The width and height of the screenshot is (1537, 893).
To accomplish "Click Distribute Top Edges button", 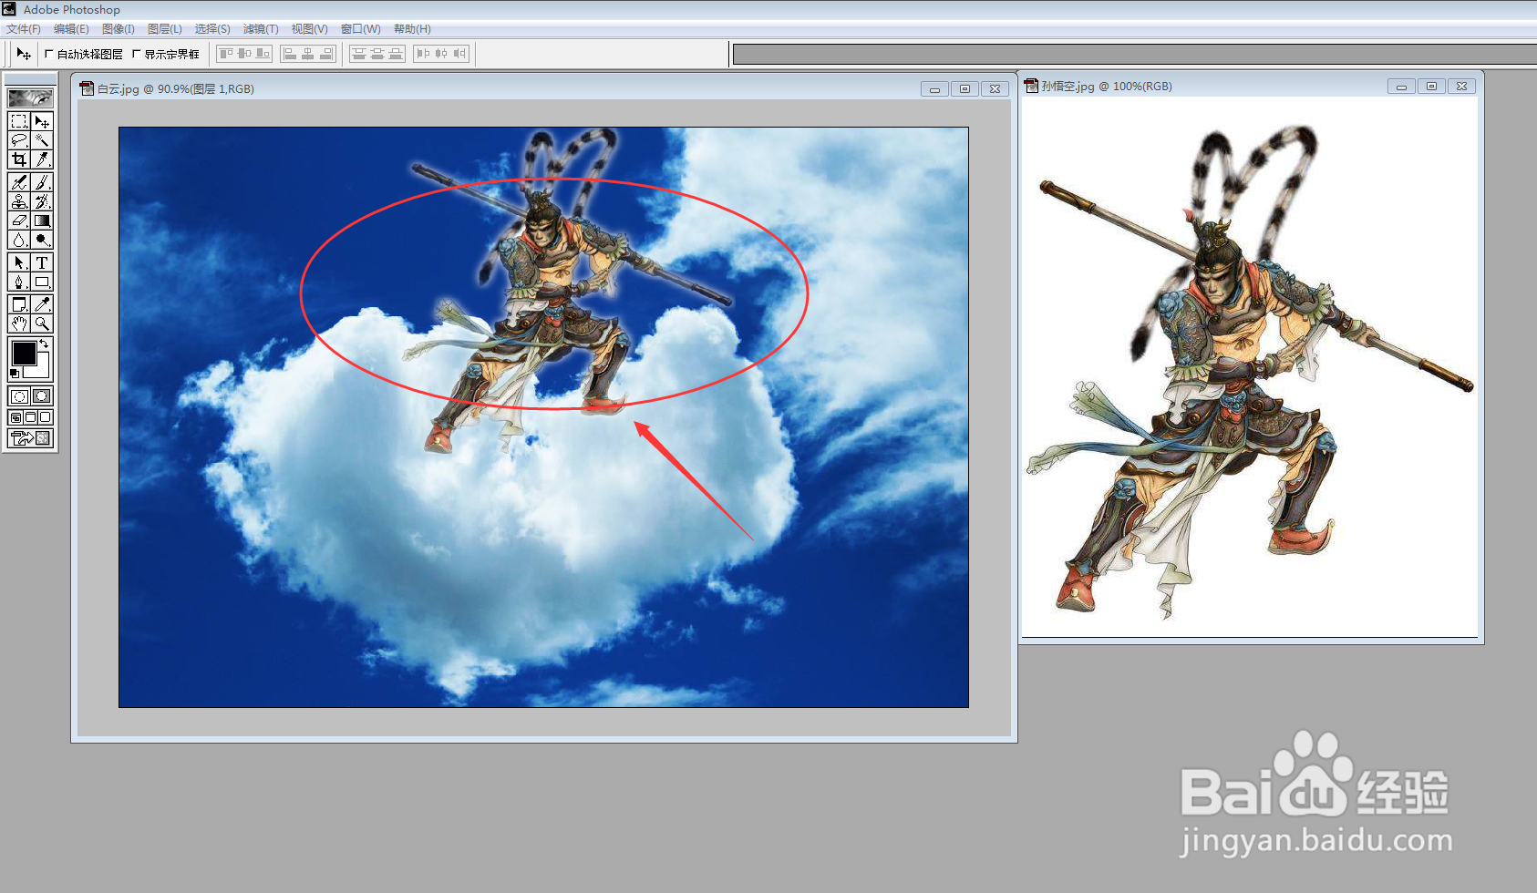I will 359,54.
